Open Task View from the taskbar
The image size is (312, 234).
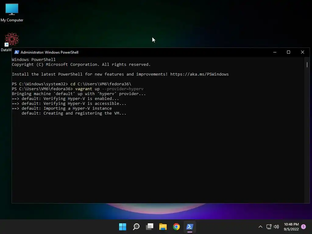pyautogui.click(x=150, y=227)
